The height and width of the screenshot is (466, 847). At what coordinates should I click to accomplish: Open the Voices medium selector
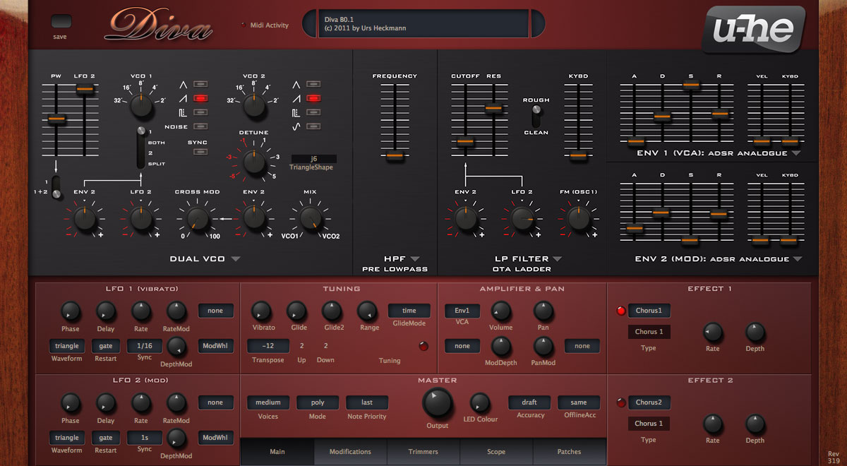pyautogui.click(x=268, y=402)
